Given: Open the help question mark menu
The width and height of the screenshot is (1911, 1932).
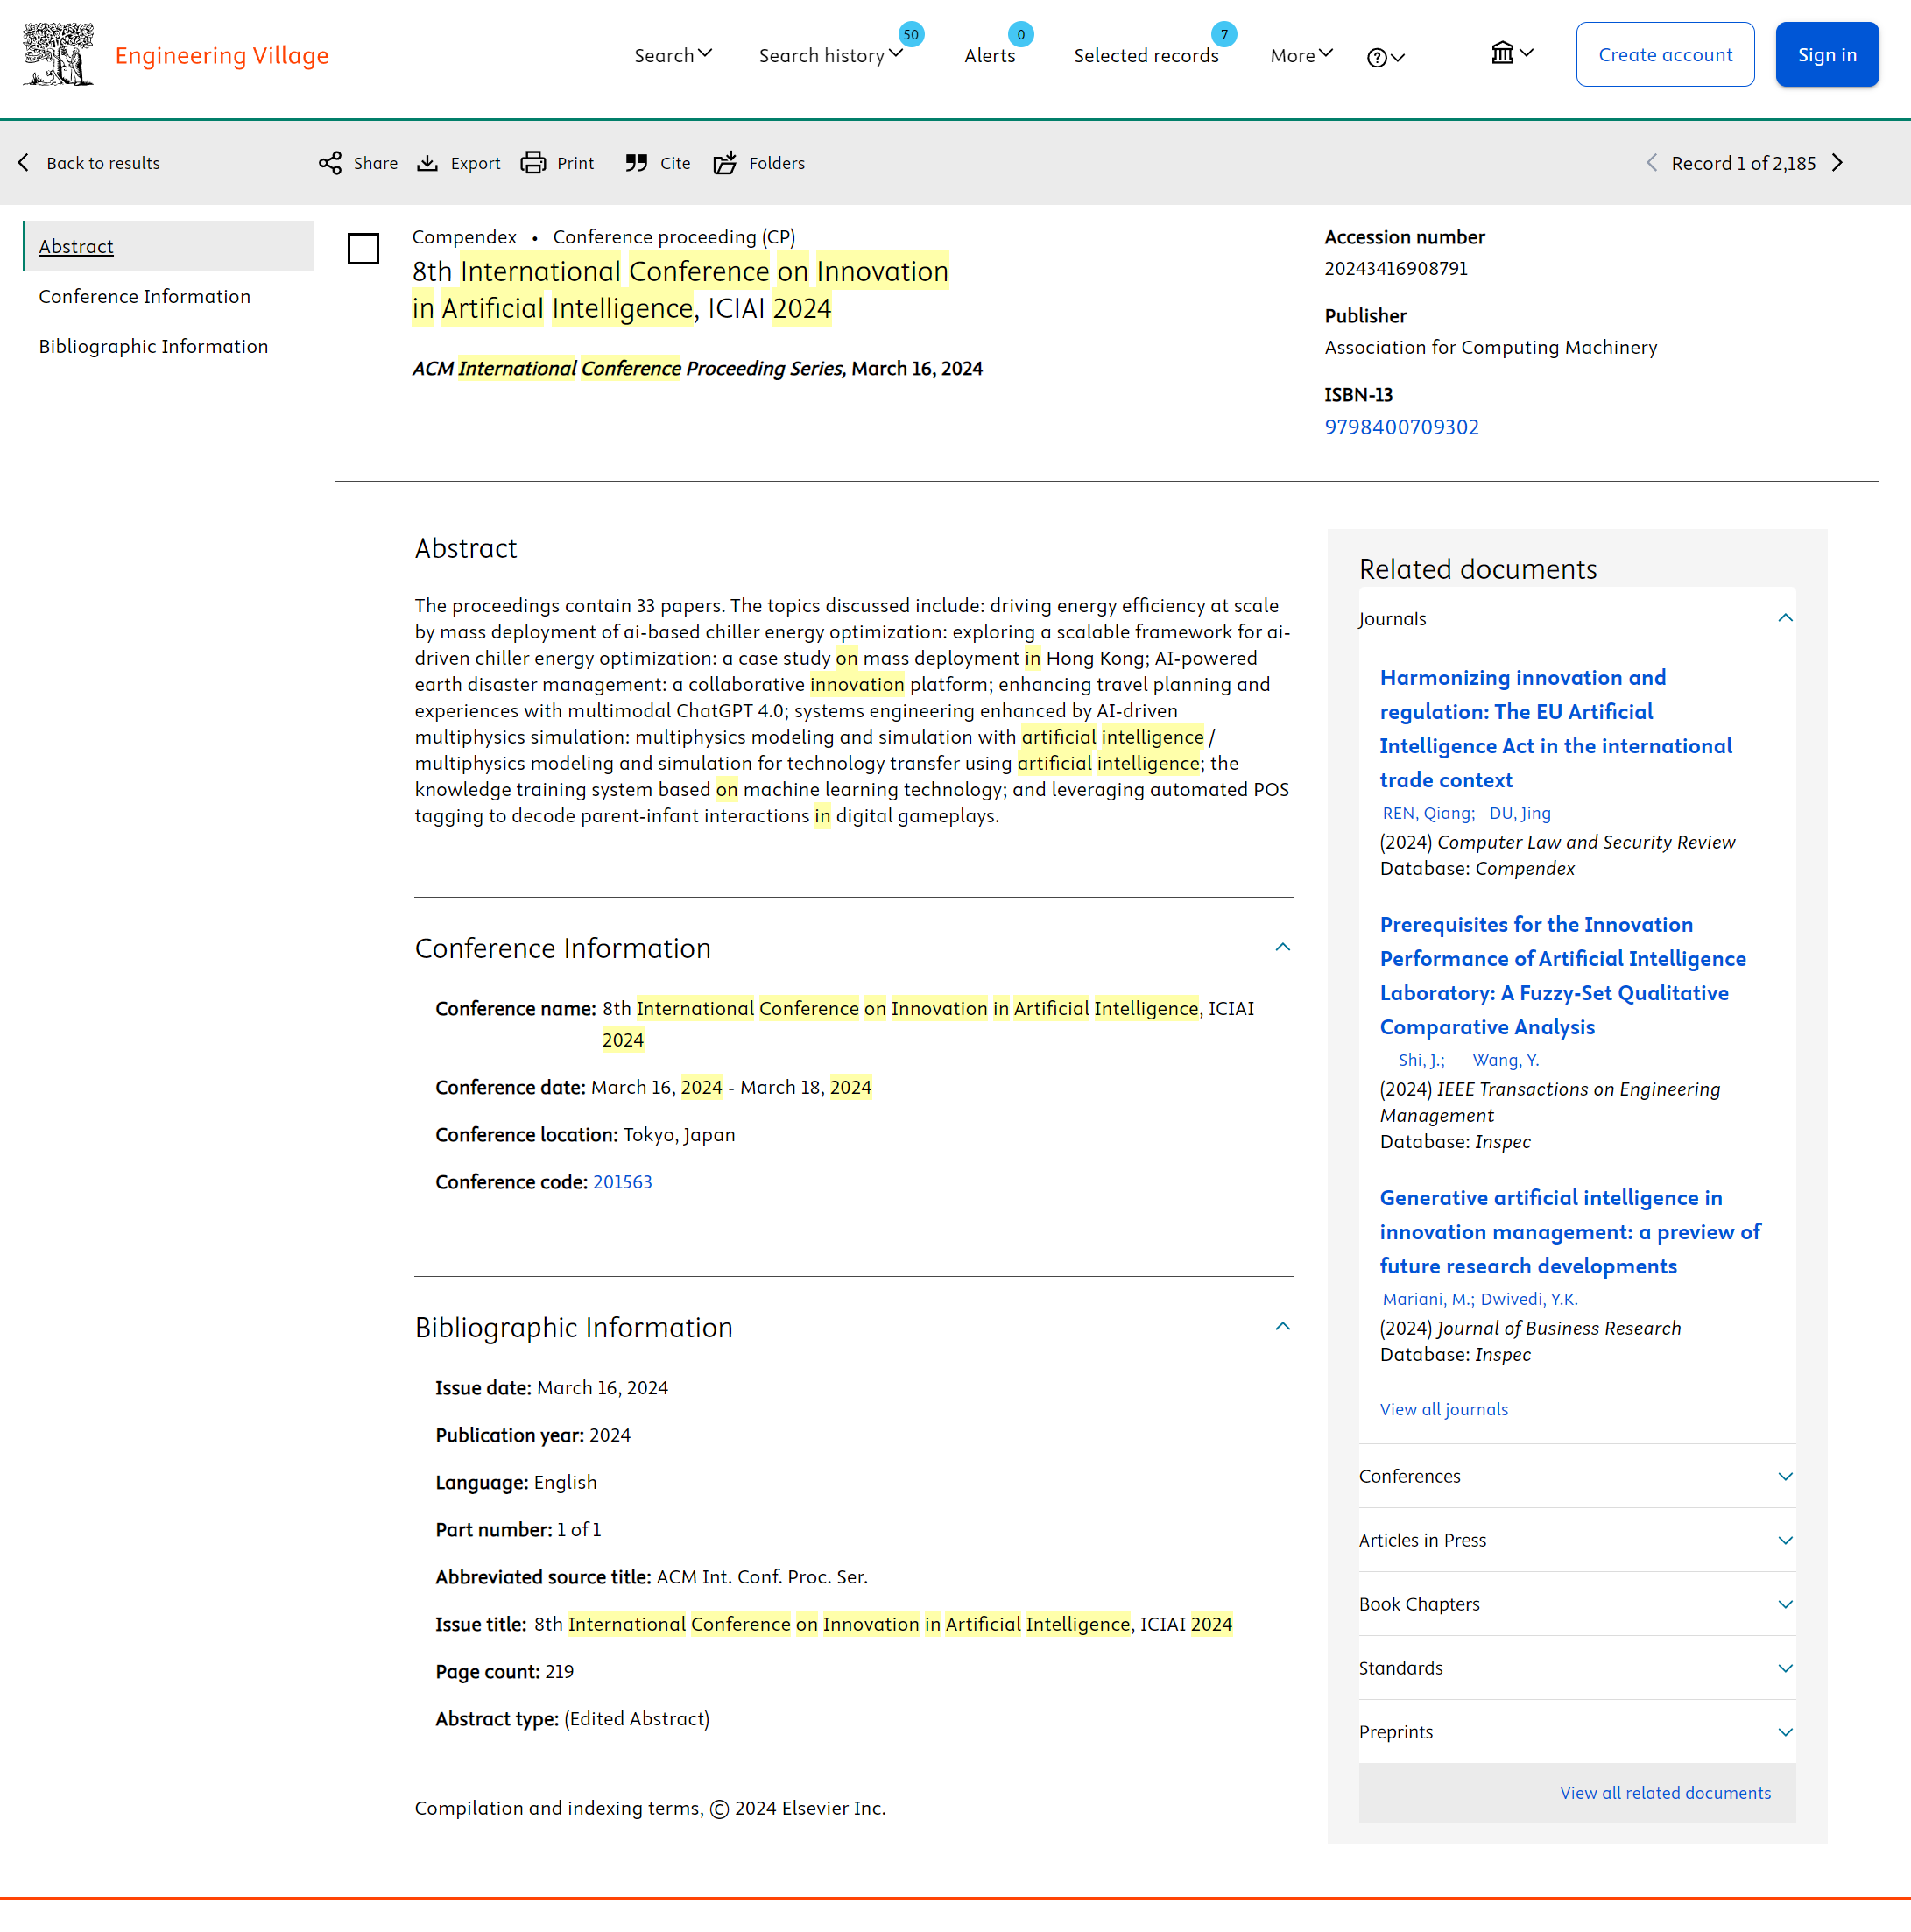Looking at the screenshot, I should point(1385,57).
